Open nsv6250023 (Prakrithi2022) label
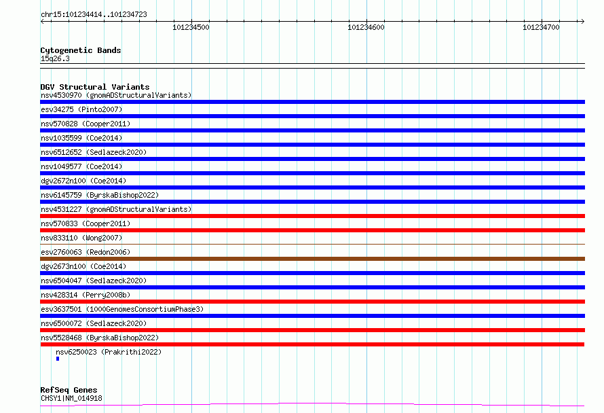 (x=109, y=352)
